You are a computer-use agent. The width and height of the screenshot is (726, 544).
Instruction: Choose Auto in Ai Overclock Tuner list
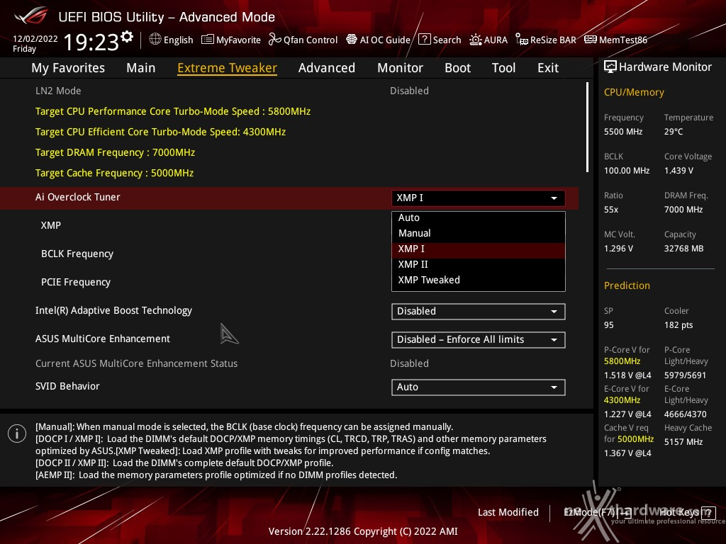point(479,217)
